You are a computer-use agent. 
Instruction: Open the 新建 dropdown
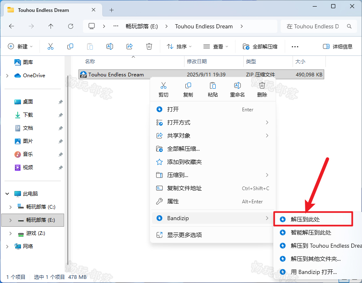pyautogui.click(x=20, y=46)
